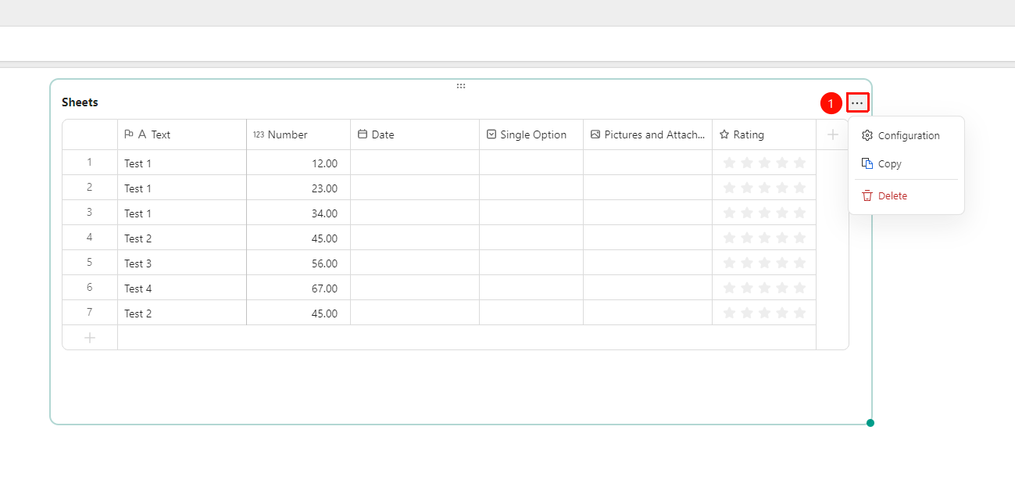Image resolution: width=1015 pixels, height=498 pixels.
Task: Click the 45.00 cell in row 4
Action: pyautogui.click(x=298, y=238)
